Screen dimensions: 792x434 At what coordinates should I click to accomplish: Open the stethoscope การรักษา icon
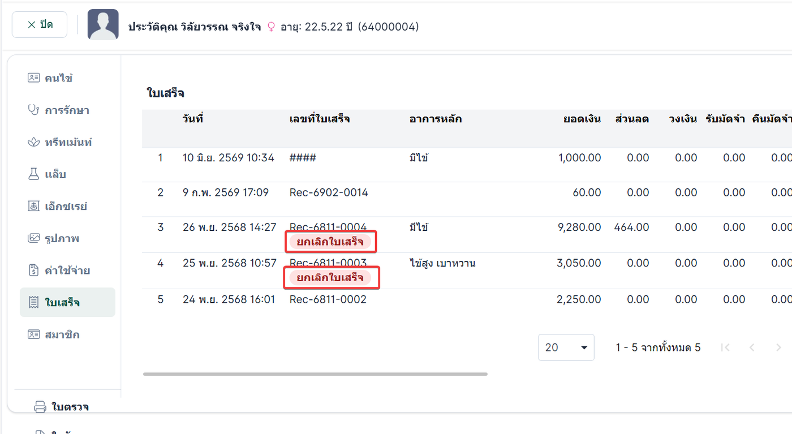click(x=33, y=110)
